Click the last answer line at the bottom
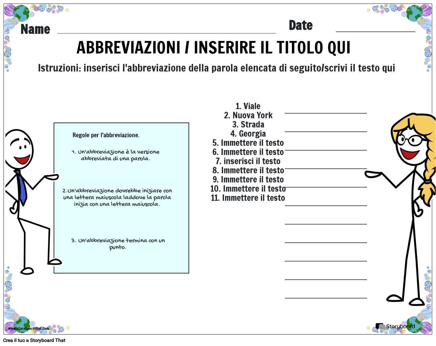The width and height of the screenshot is (436, 346). pyautogui.click(x=326, y=298)
